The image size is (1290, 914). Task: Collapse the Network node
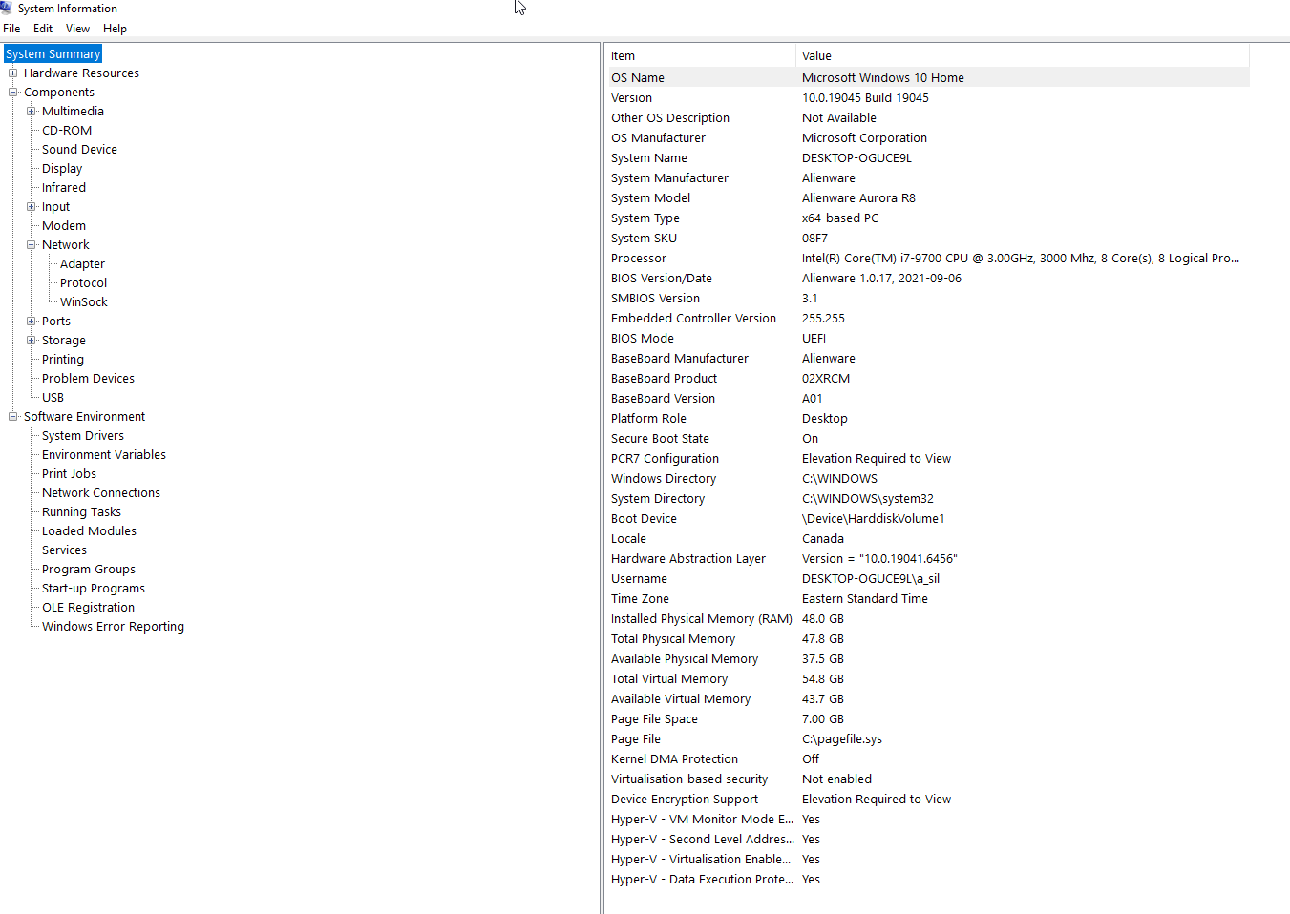[x=32, y=245]
